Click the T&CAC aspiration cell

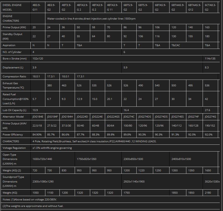click(x=176, y=45)
